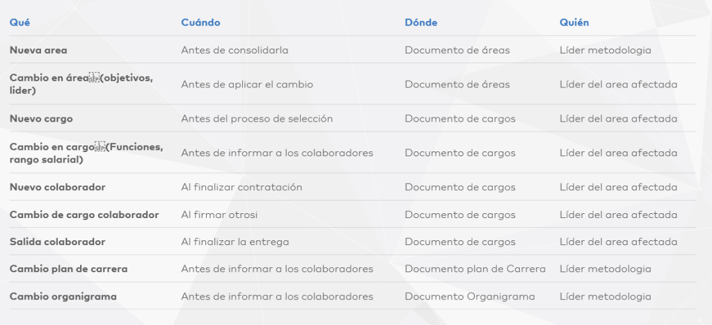Screen dimensions: 712x325
Task: Select "Cambio en área (objetivos, lider)" cell
Action: (81, 84)
